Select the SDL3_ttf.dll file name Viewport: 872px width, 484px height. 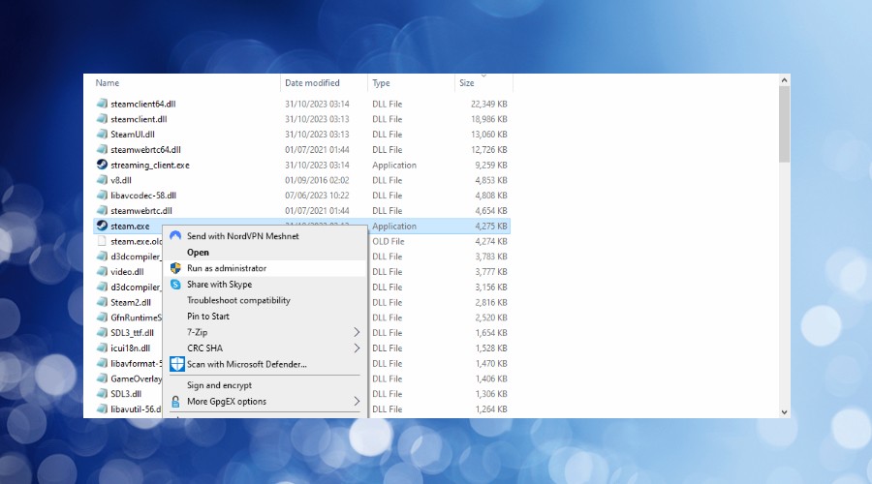click(x=132, y=333)
